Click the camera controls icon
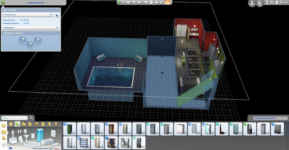Viewport: 289px width, 150px height. click(277, 3)
